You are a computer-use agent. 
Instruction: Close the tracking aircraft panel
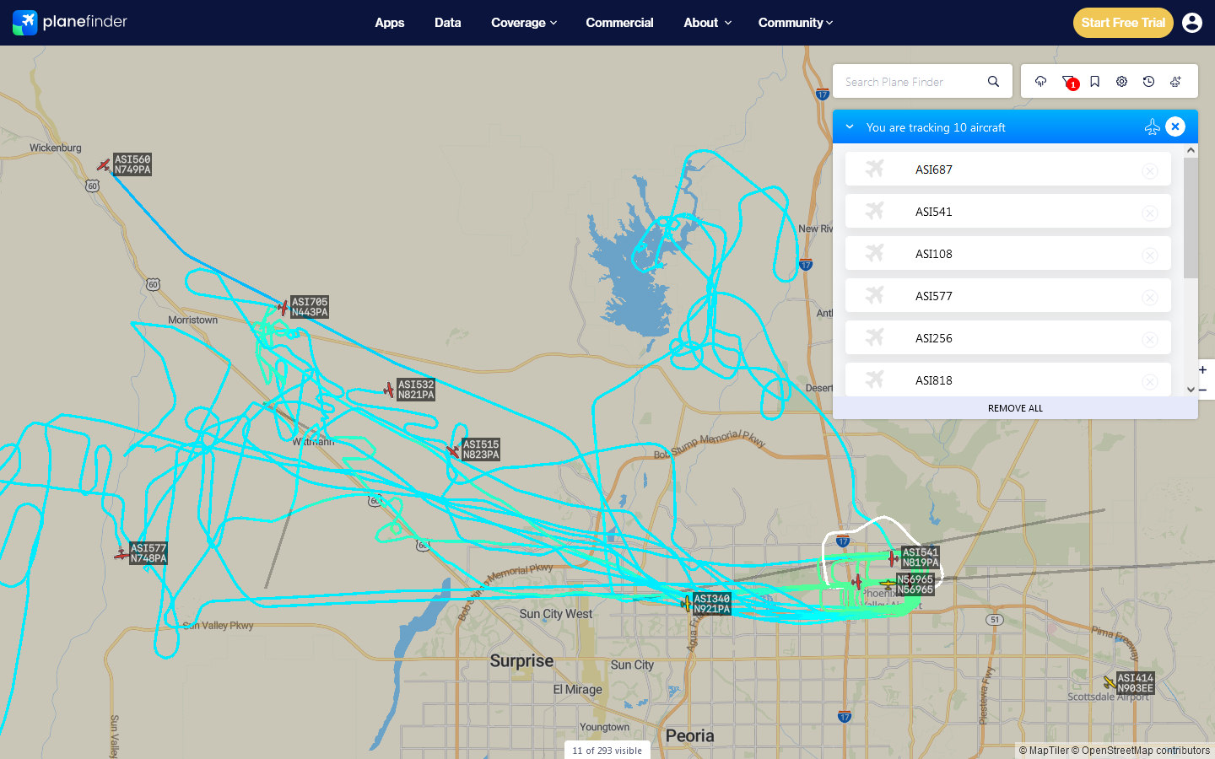pyautogui.click(x=1175, y=126)
